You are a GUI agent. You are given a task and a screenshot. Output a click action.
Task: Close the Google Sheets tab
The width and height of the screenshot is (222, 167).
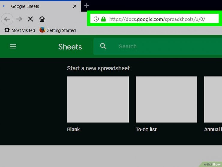point(75,6)
